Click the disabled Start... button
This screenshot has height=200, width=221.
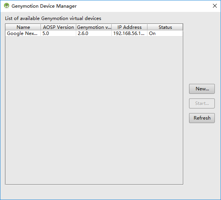(202, 103)
